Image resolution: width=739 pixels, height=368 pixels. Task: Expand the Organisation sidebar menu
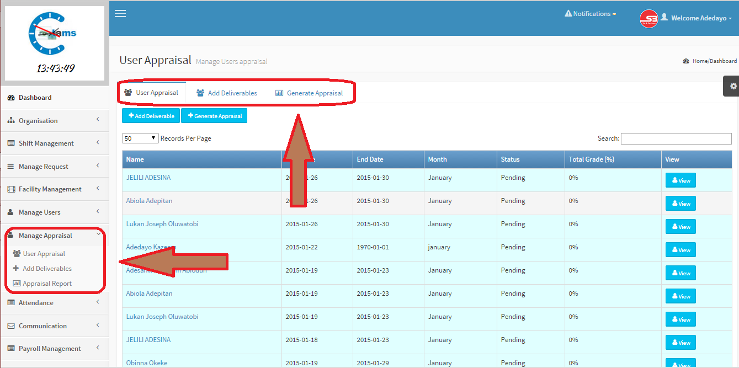54,121
